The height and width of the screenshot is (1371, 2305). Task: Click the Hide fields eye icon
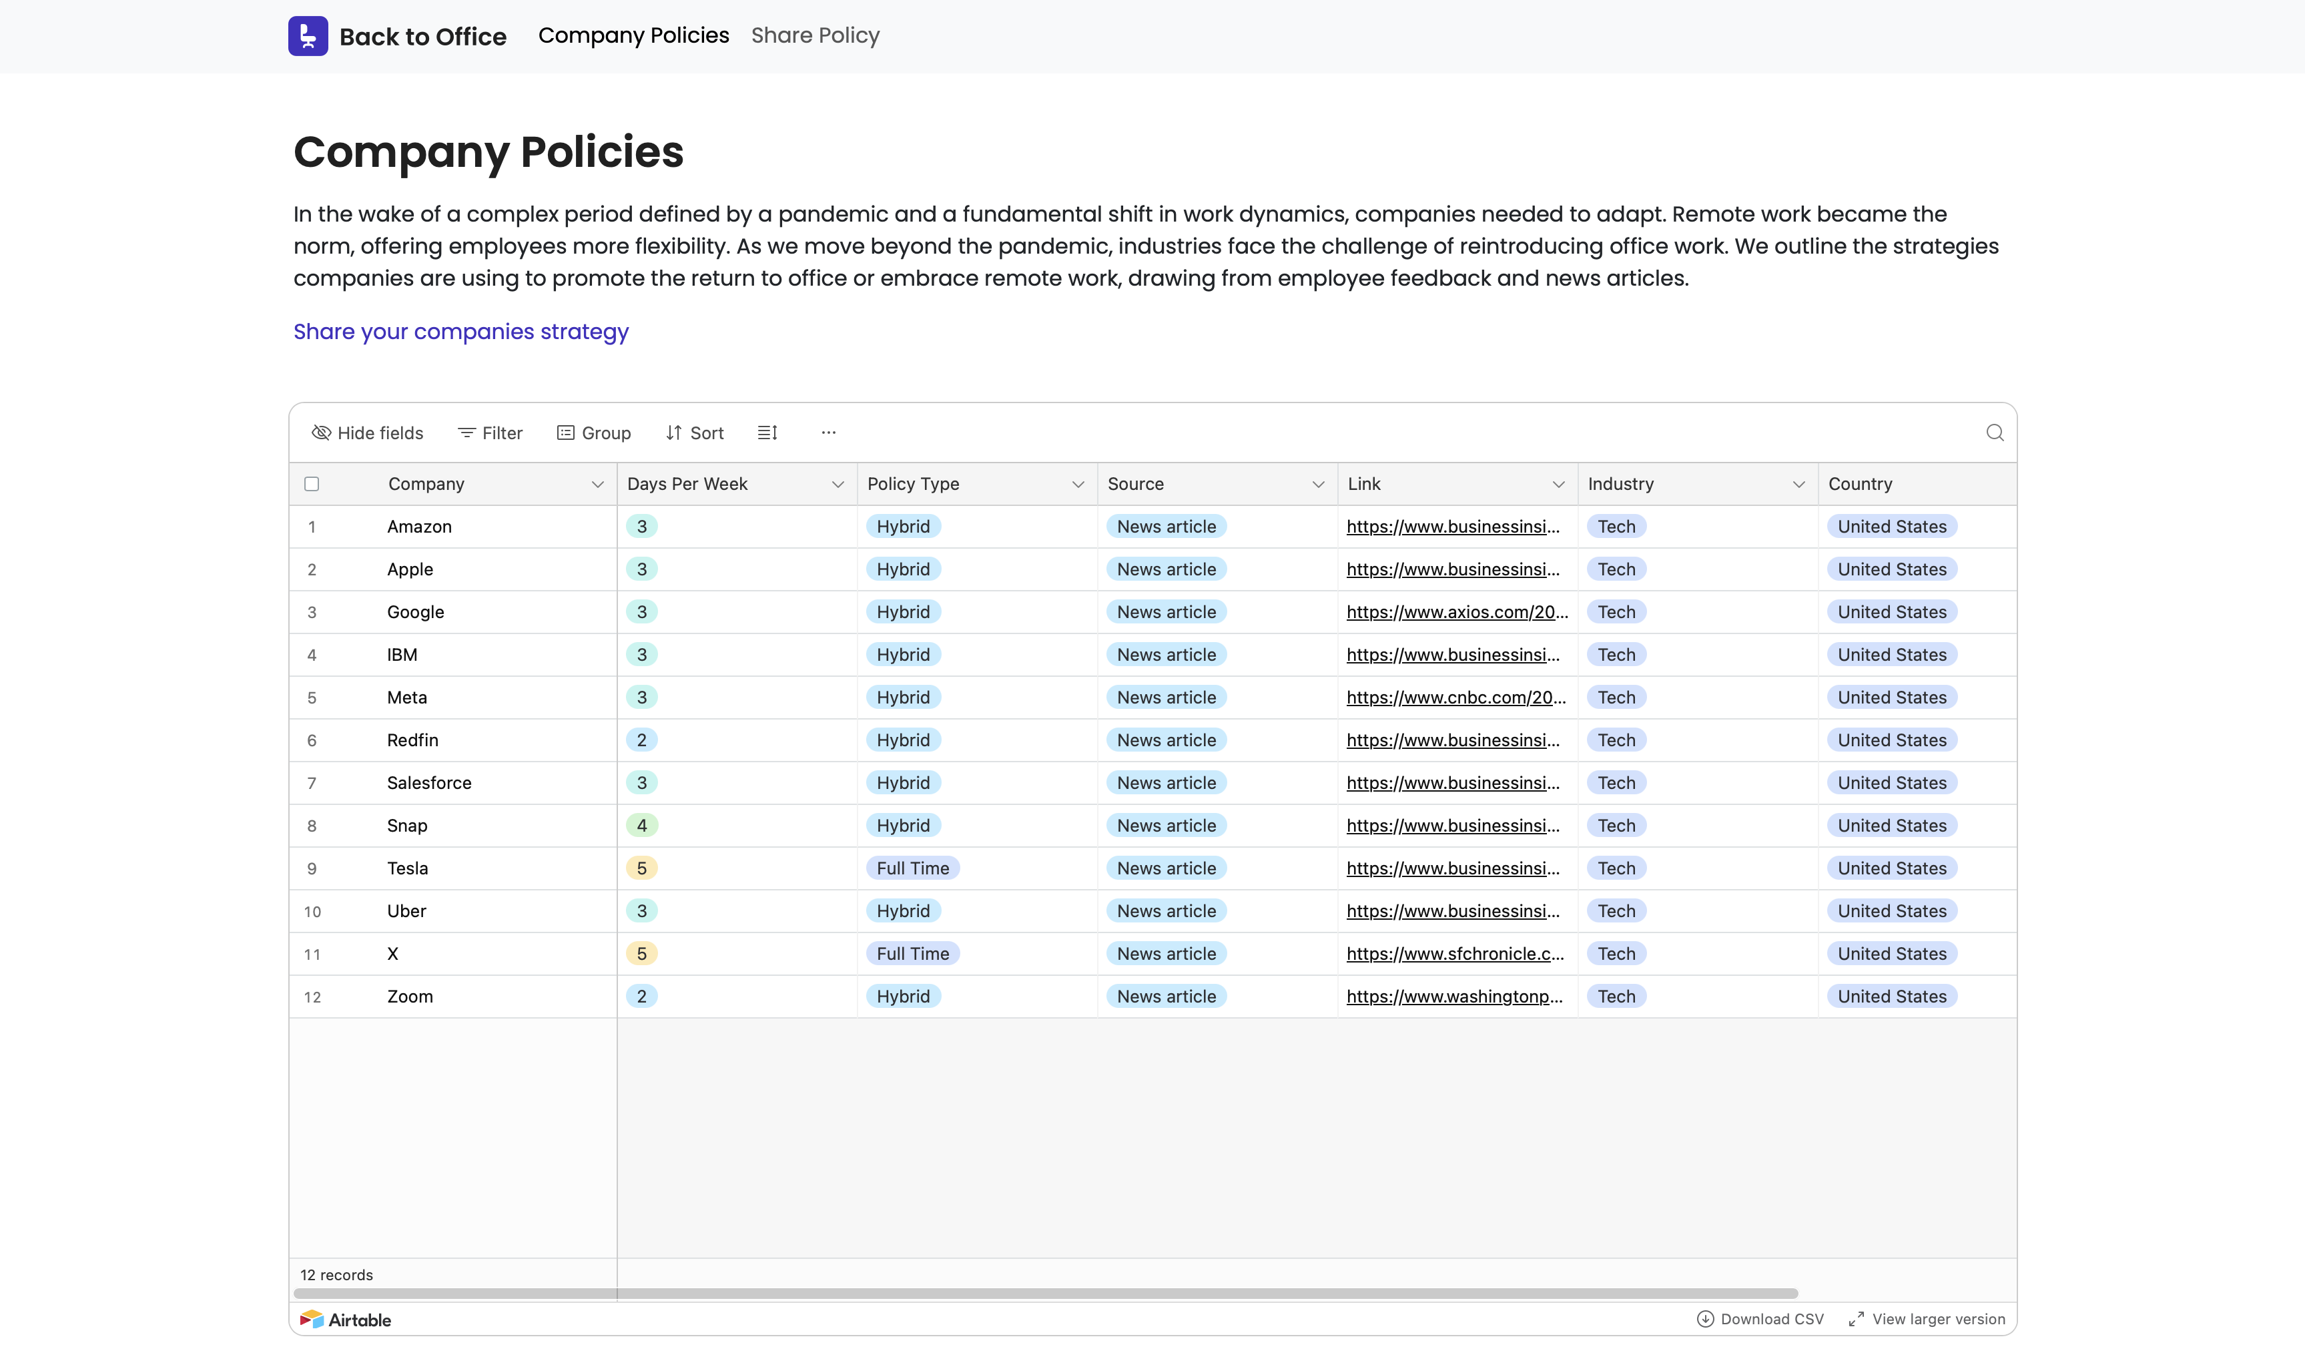click(x=320, y=433)
